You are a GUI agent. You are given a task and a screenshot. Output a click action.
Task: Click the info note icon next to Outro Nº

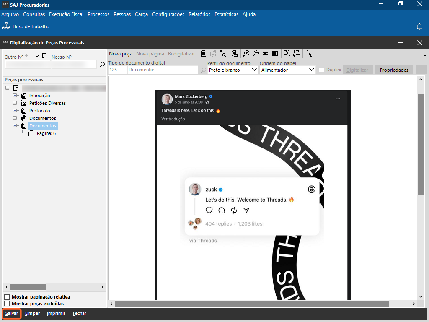pyautogui.click(x=44, y=56)
